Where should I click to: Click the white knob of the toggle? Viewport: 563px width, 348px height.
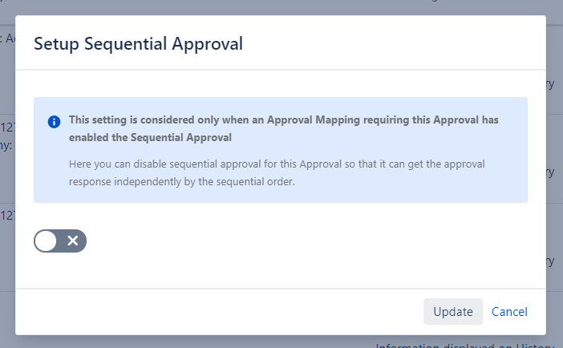[47, 241]
